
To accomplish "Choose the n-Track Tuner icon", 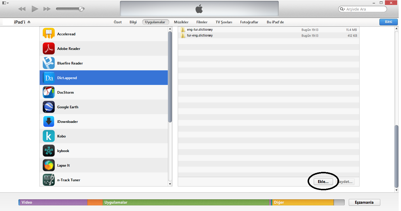I will click(49, 180).
